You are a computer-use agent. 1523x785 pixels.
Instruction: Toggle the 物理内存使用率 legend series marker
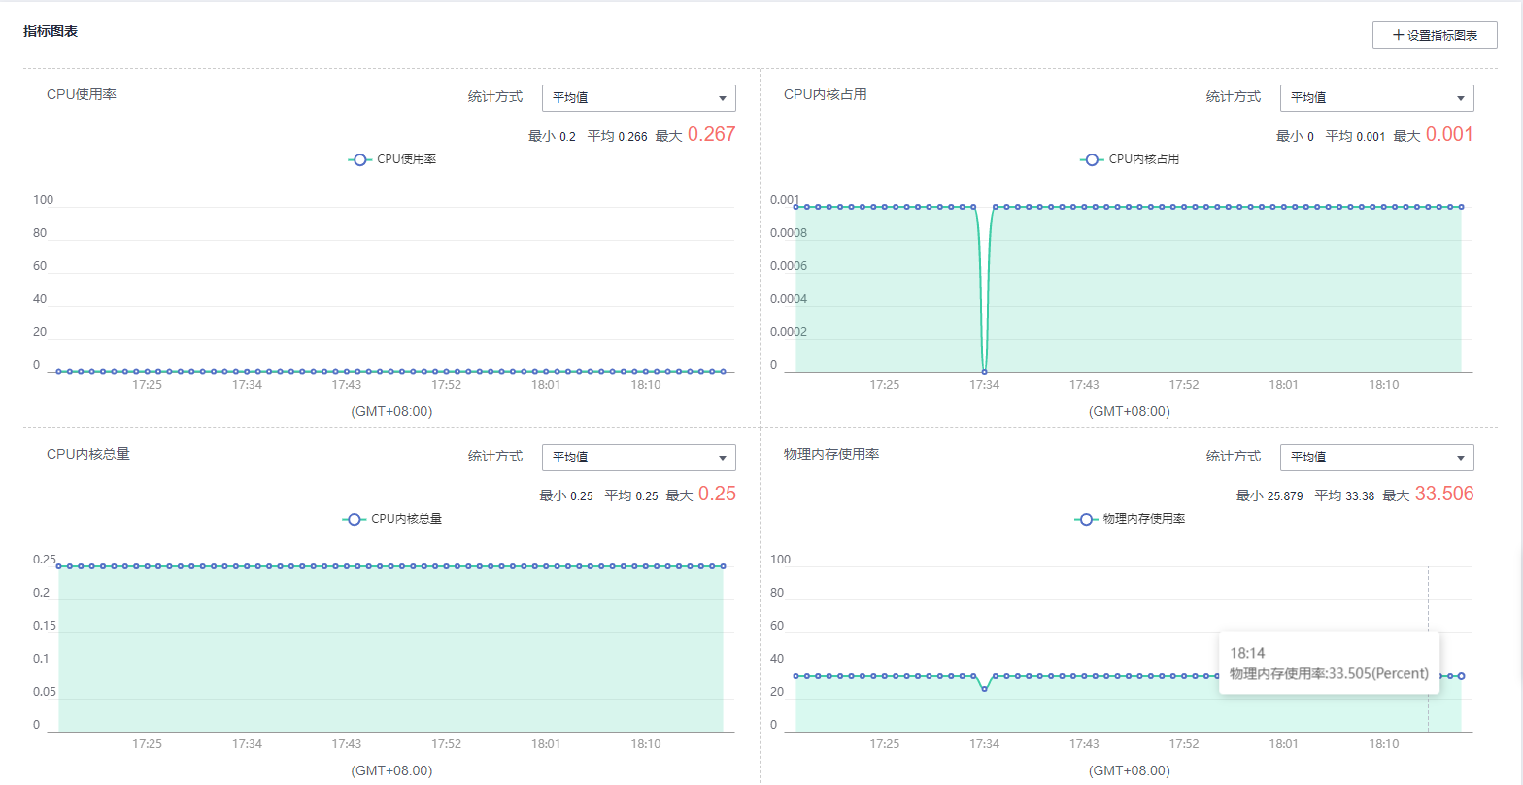pyautogui.click(x=1086, y=519)
